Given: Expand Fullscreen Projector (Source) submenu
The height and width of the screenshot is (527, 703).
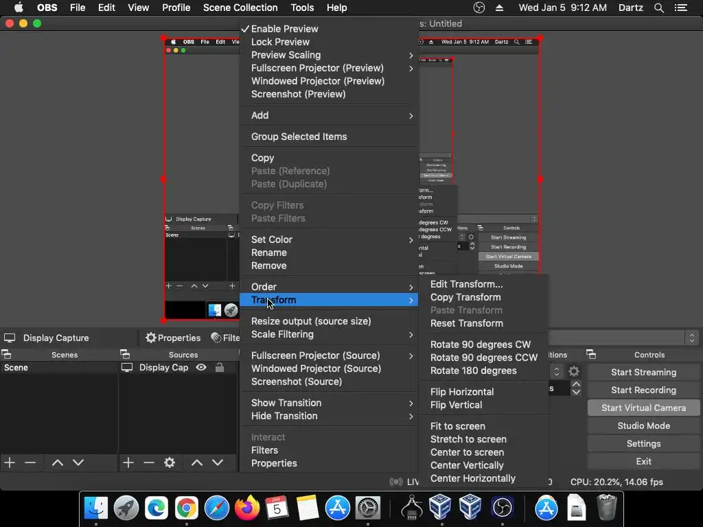Looking at the screenshot, I should (329, 355).
